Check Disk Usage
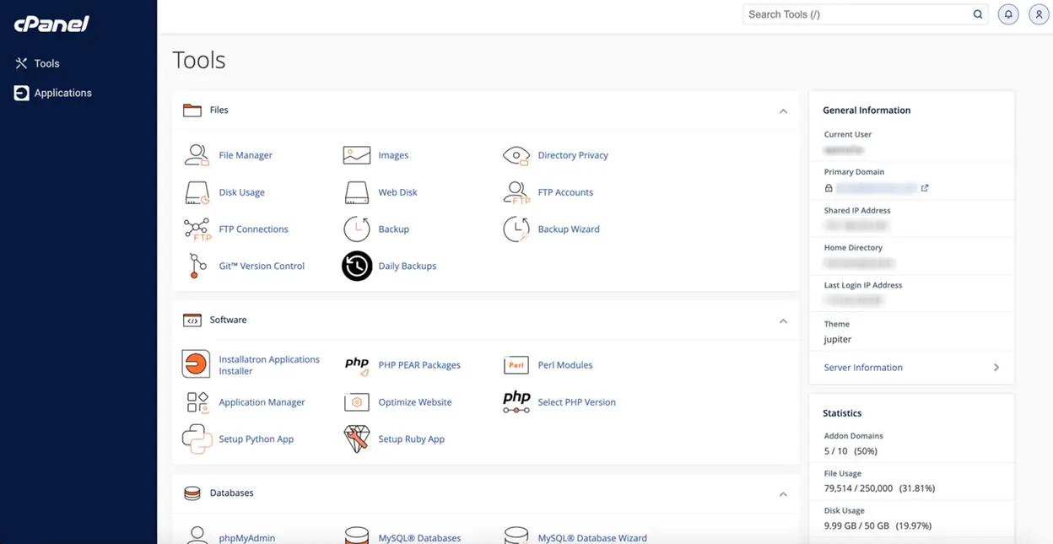This screenshot has height=544, width=1053. [241, 192]
